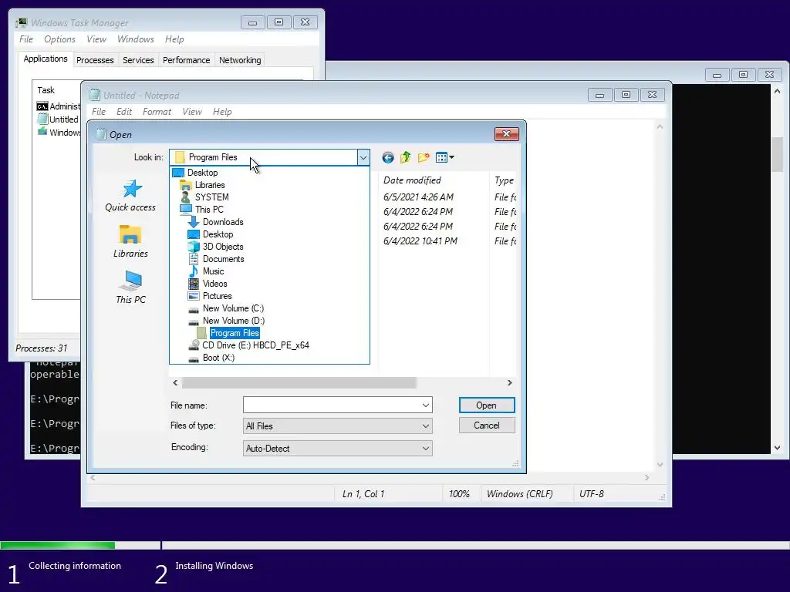This screenshot has width=790, height=592.
Task: Close the Open dialog with red X
Action: [506, 134]
